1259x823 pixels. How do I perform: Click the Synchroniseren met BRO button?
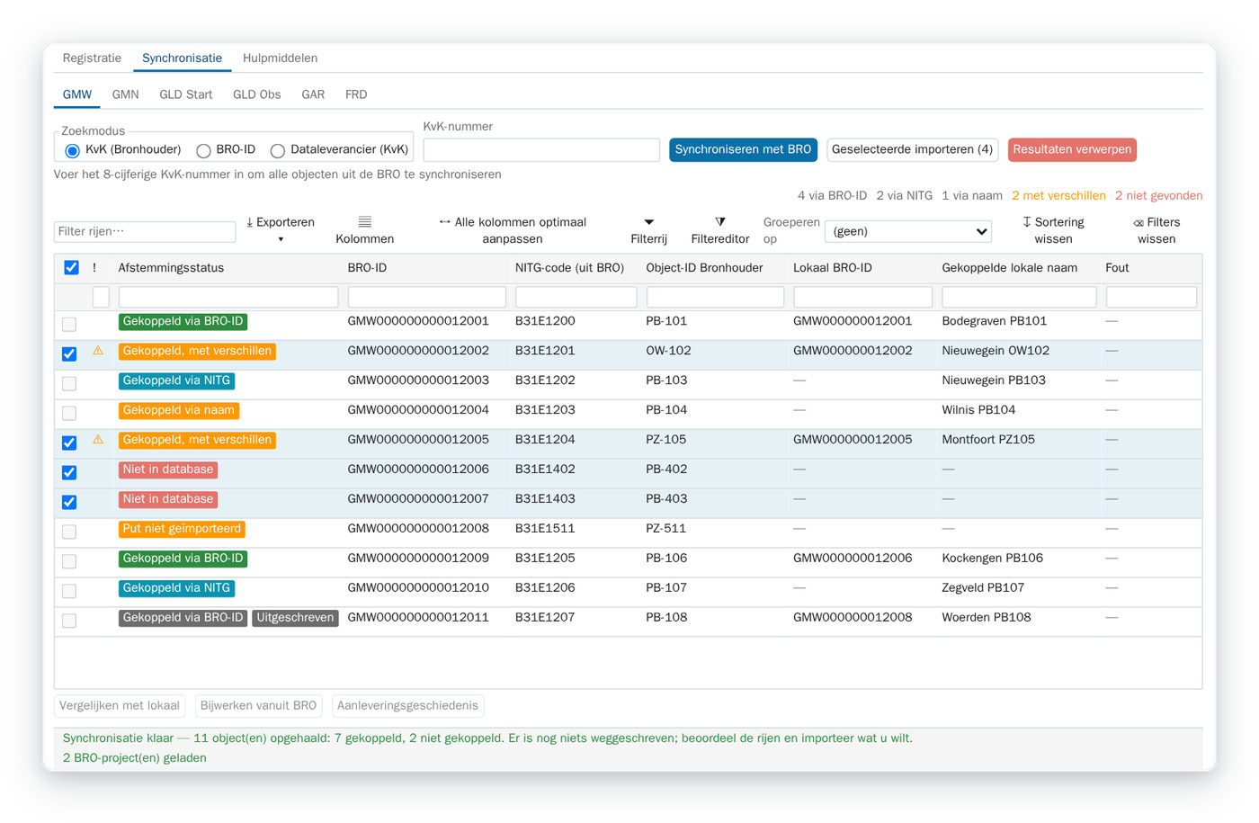[x=743, y=149]
